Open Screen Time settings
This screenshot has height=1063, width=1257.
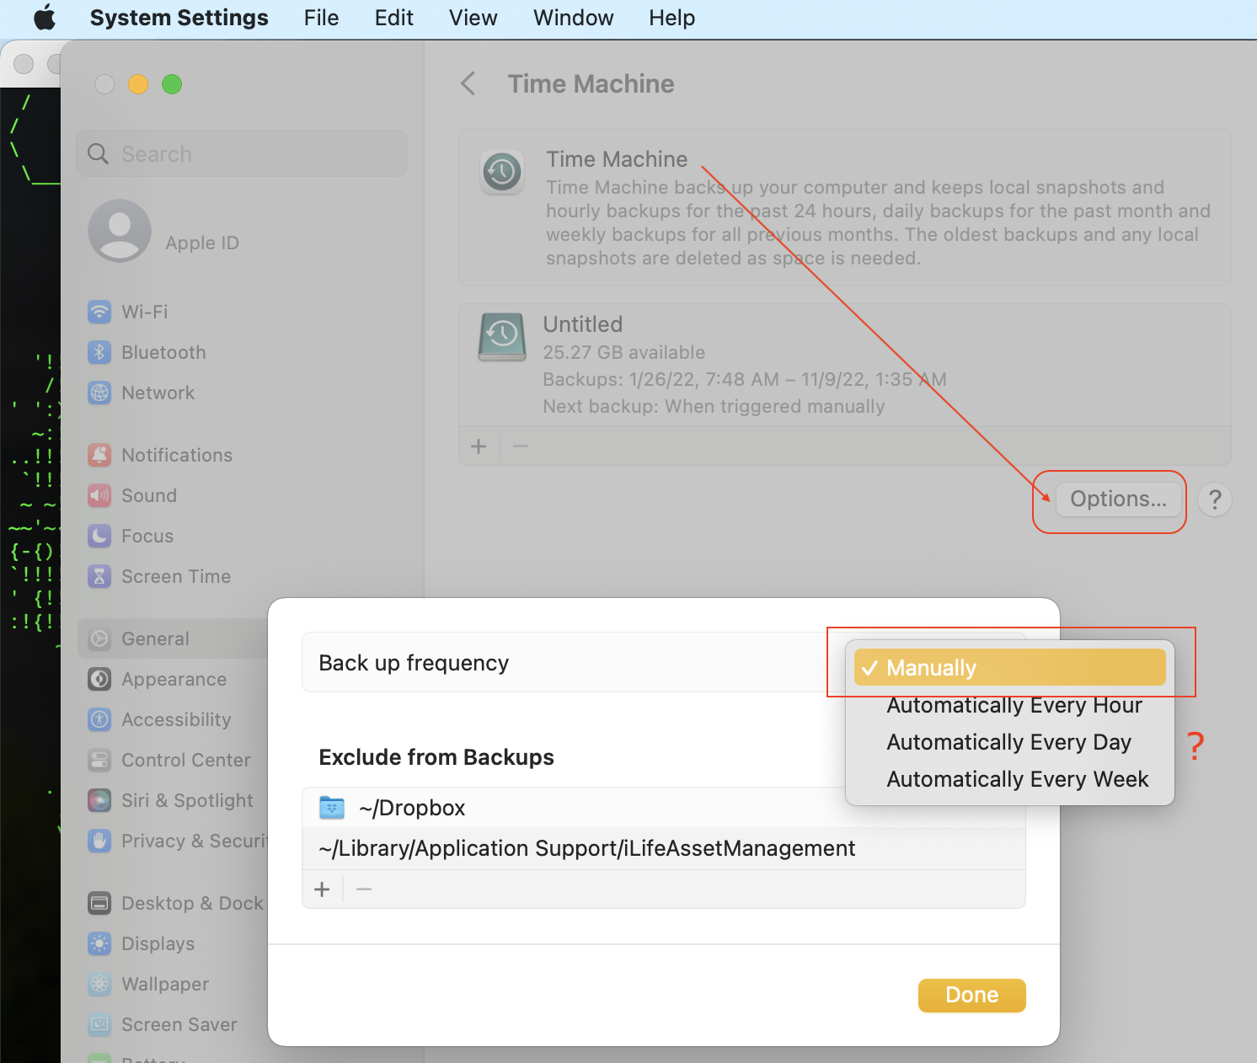click(x=175, y=576)
